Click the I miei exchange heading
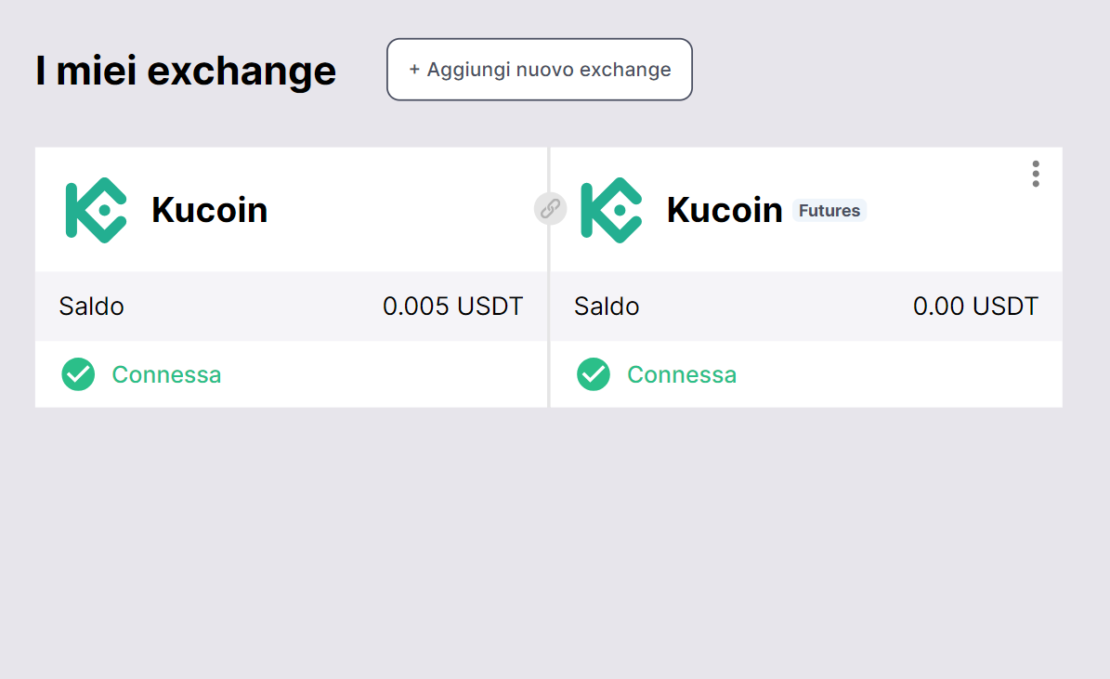 coord(186,71)
